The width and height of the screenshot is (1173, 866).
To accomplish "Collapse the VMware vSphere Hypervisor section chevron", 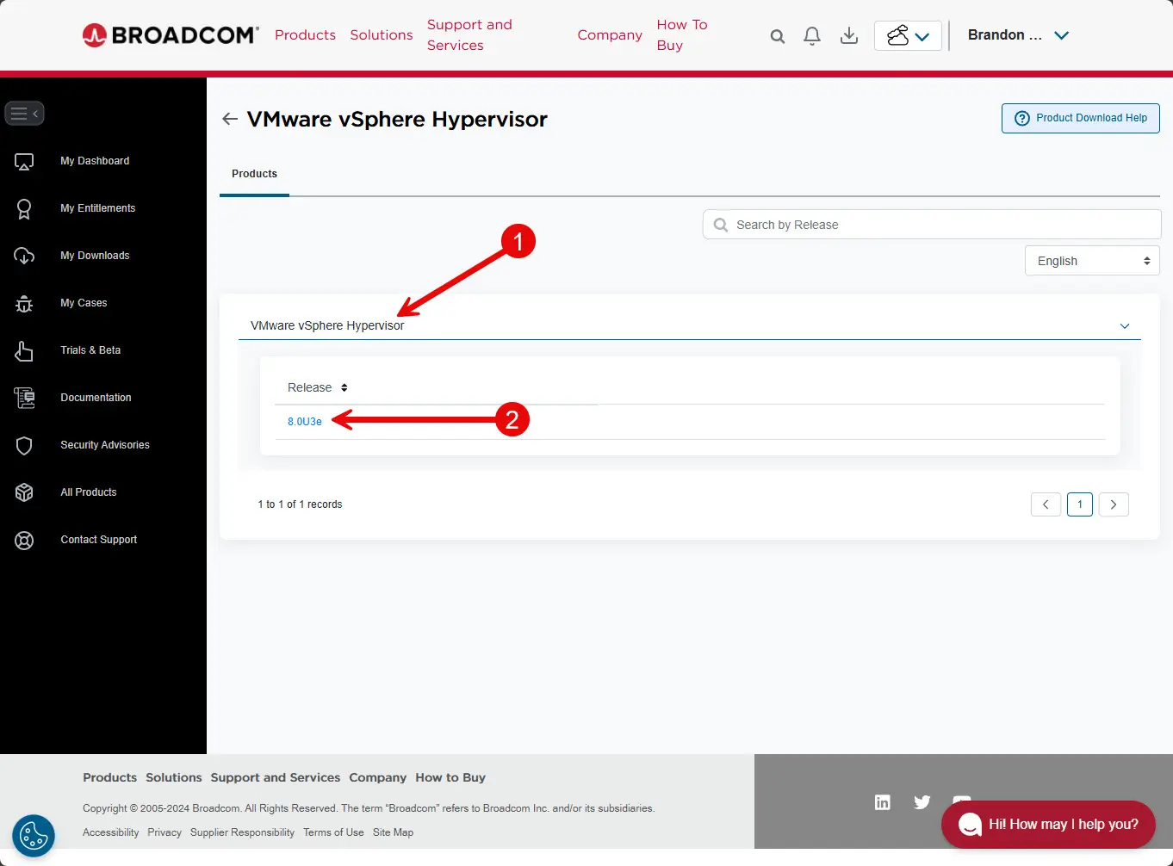I will (x=1125, y=326).
